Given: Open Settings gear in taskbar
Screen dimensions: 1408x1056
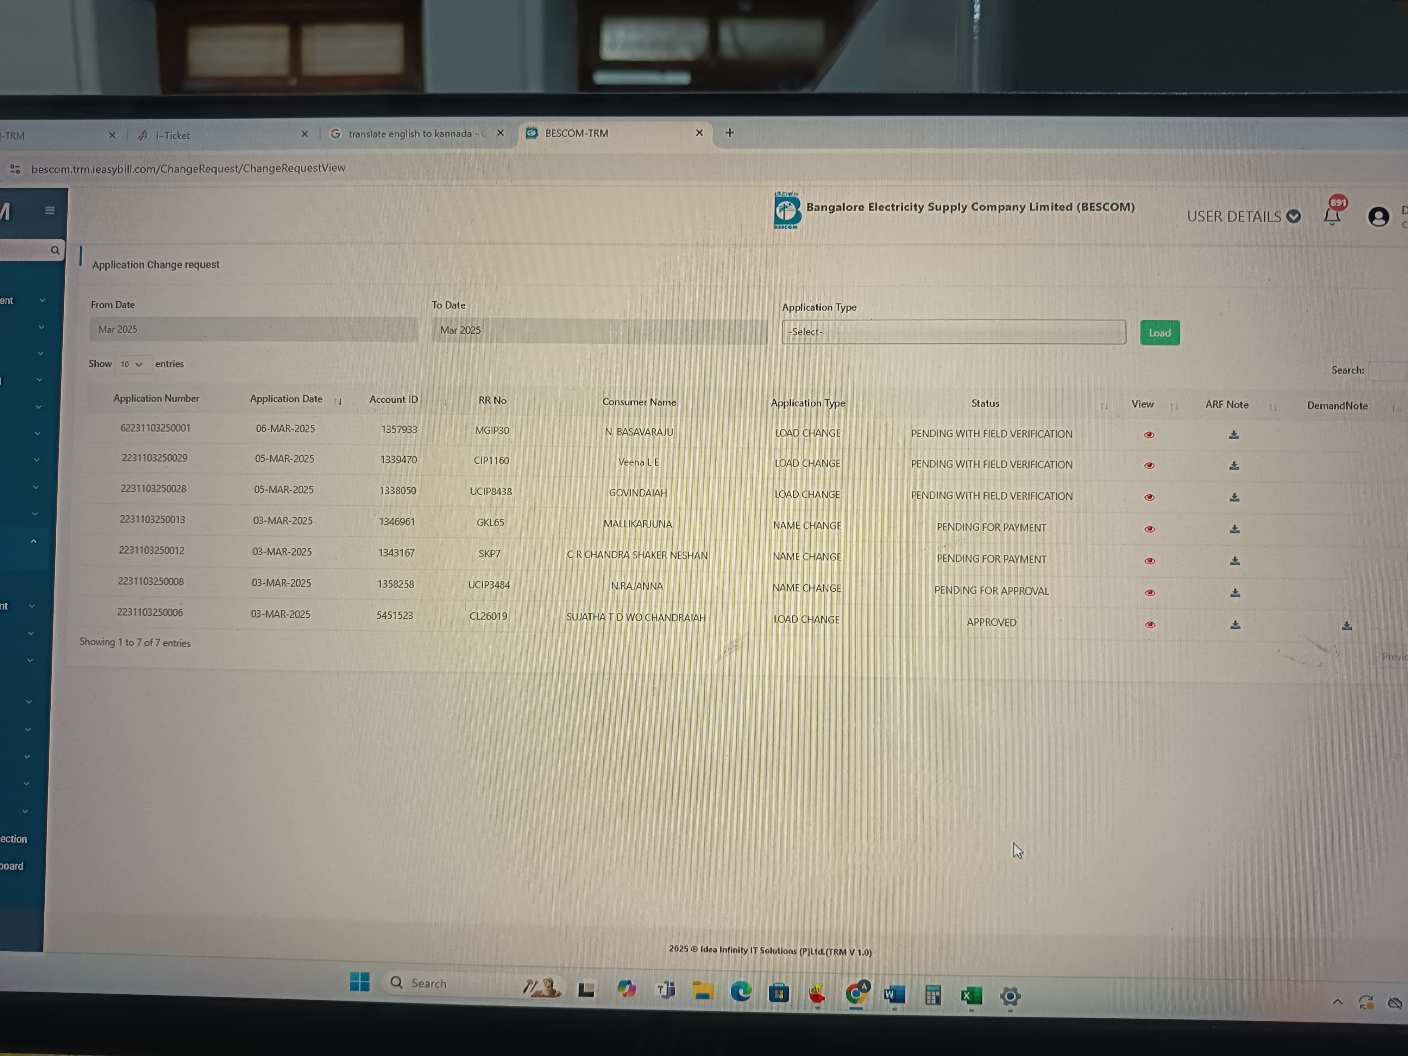Looking at the screenshot, I should tap(1010, 996).
